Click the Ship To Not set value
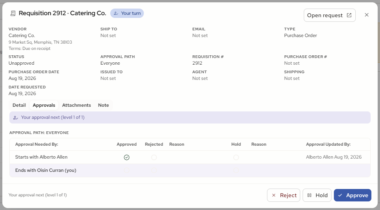The image size is (380, 210). (108, 35)
